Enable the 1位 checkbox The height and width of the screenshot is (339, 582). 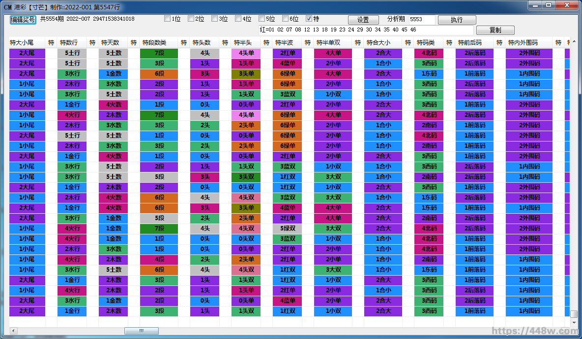[x=168, y=19]
